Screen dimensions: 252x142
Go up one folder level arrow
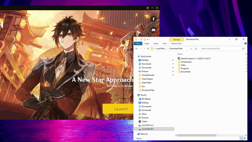148,49
